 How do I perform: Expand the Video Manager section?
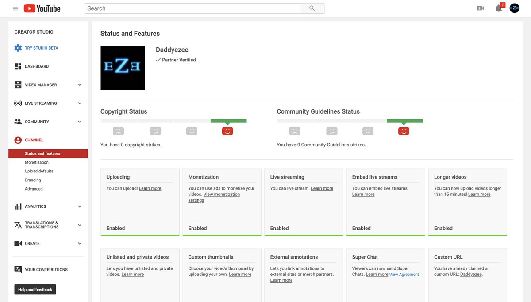[80, 85]
